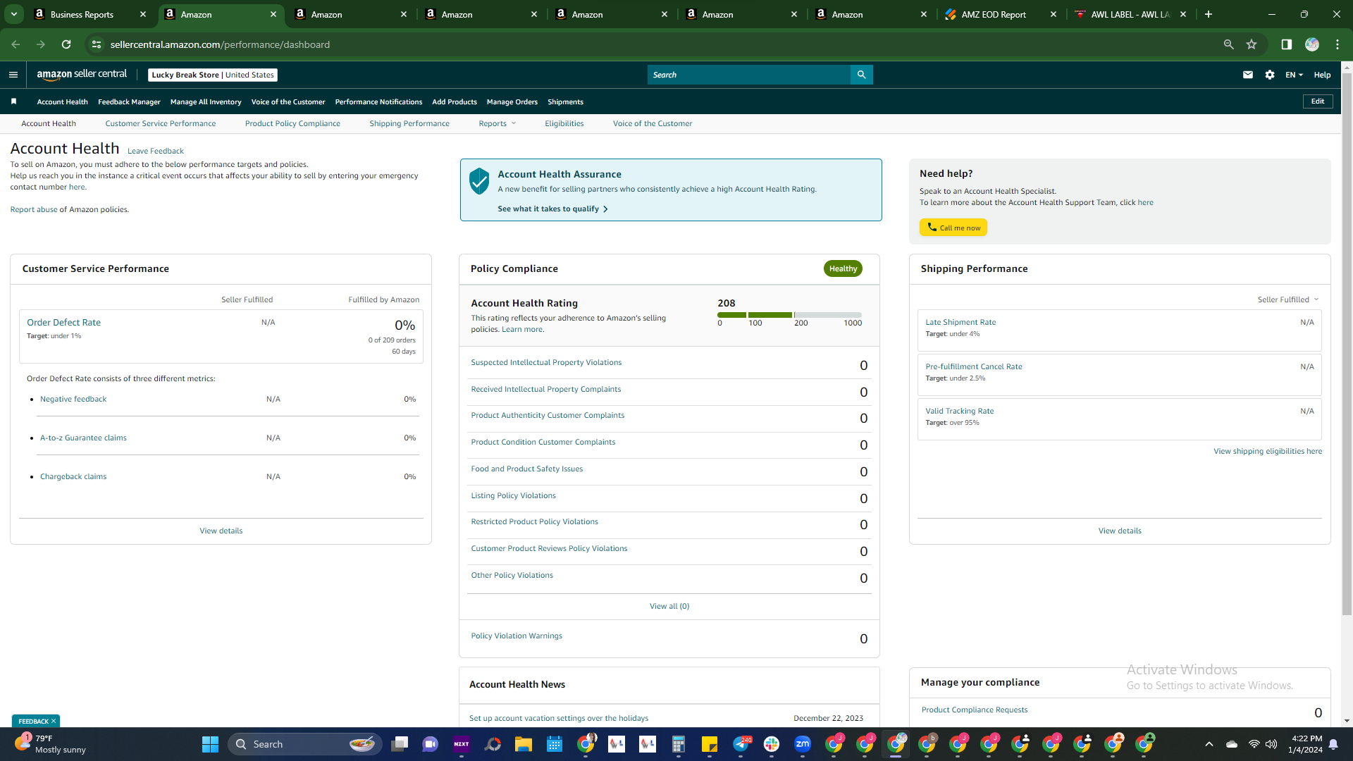The image size is (1353, 761).
Task: Open Shipping Performance tab
Action: [409, 123]
